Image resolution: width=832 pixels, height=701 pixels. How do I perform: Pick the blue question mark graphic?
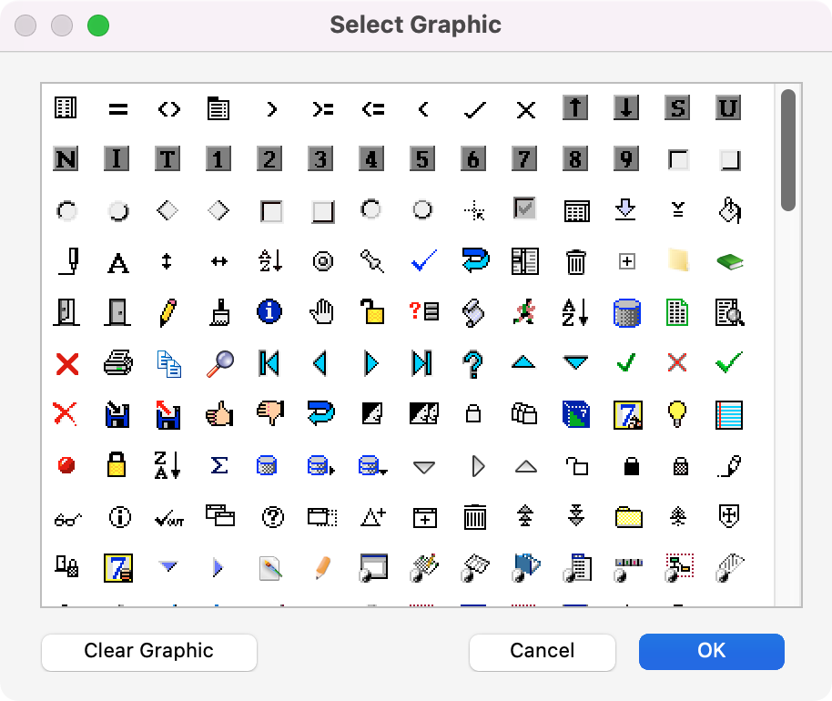click(473, 363)
